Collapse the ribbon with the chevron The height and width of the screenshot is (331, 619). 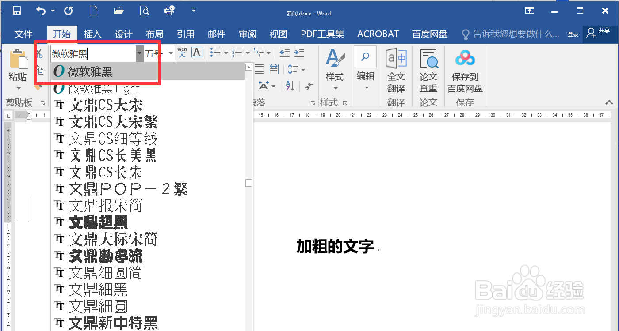coord(609,102)
